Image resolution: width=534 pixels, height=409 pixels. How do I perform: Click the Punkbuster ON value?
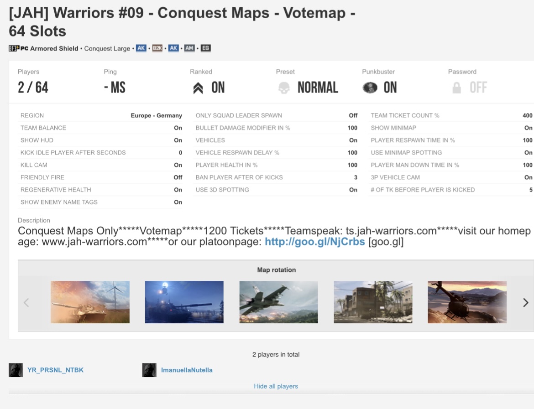390,88
